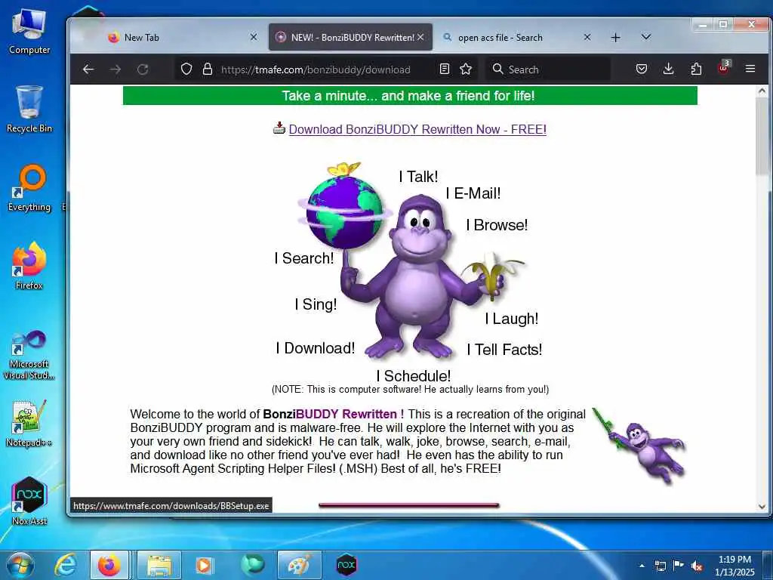
Task: Click the network tray icon
Action: [660, 566]
